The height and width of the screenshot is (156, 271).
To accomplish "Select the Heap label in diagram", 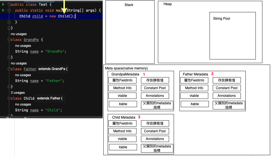I will 168,4.
